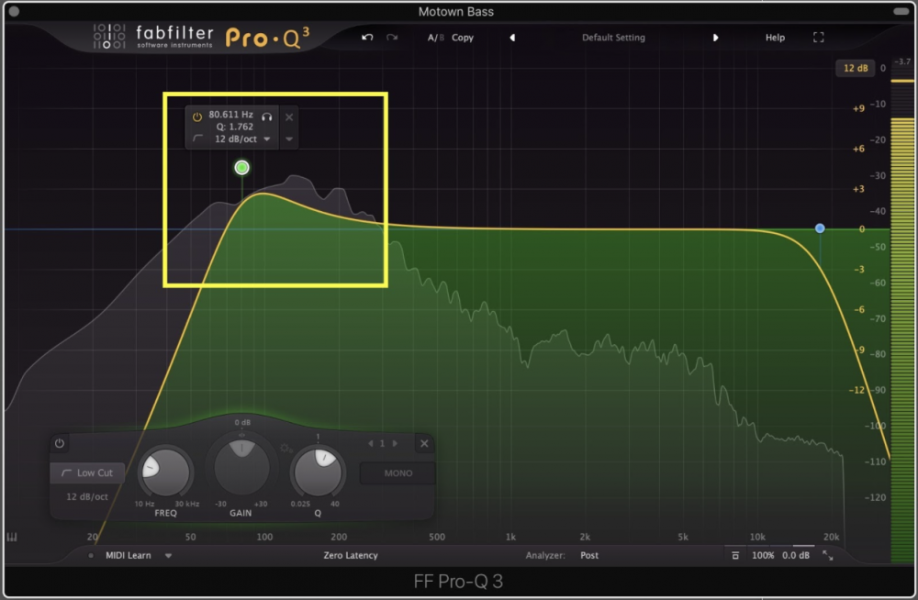Delete band using X in floating popup
The width and height of the screenshot is (918, 600).
click(289, 117)
